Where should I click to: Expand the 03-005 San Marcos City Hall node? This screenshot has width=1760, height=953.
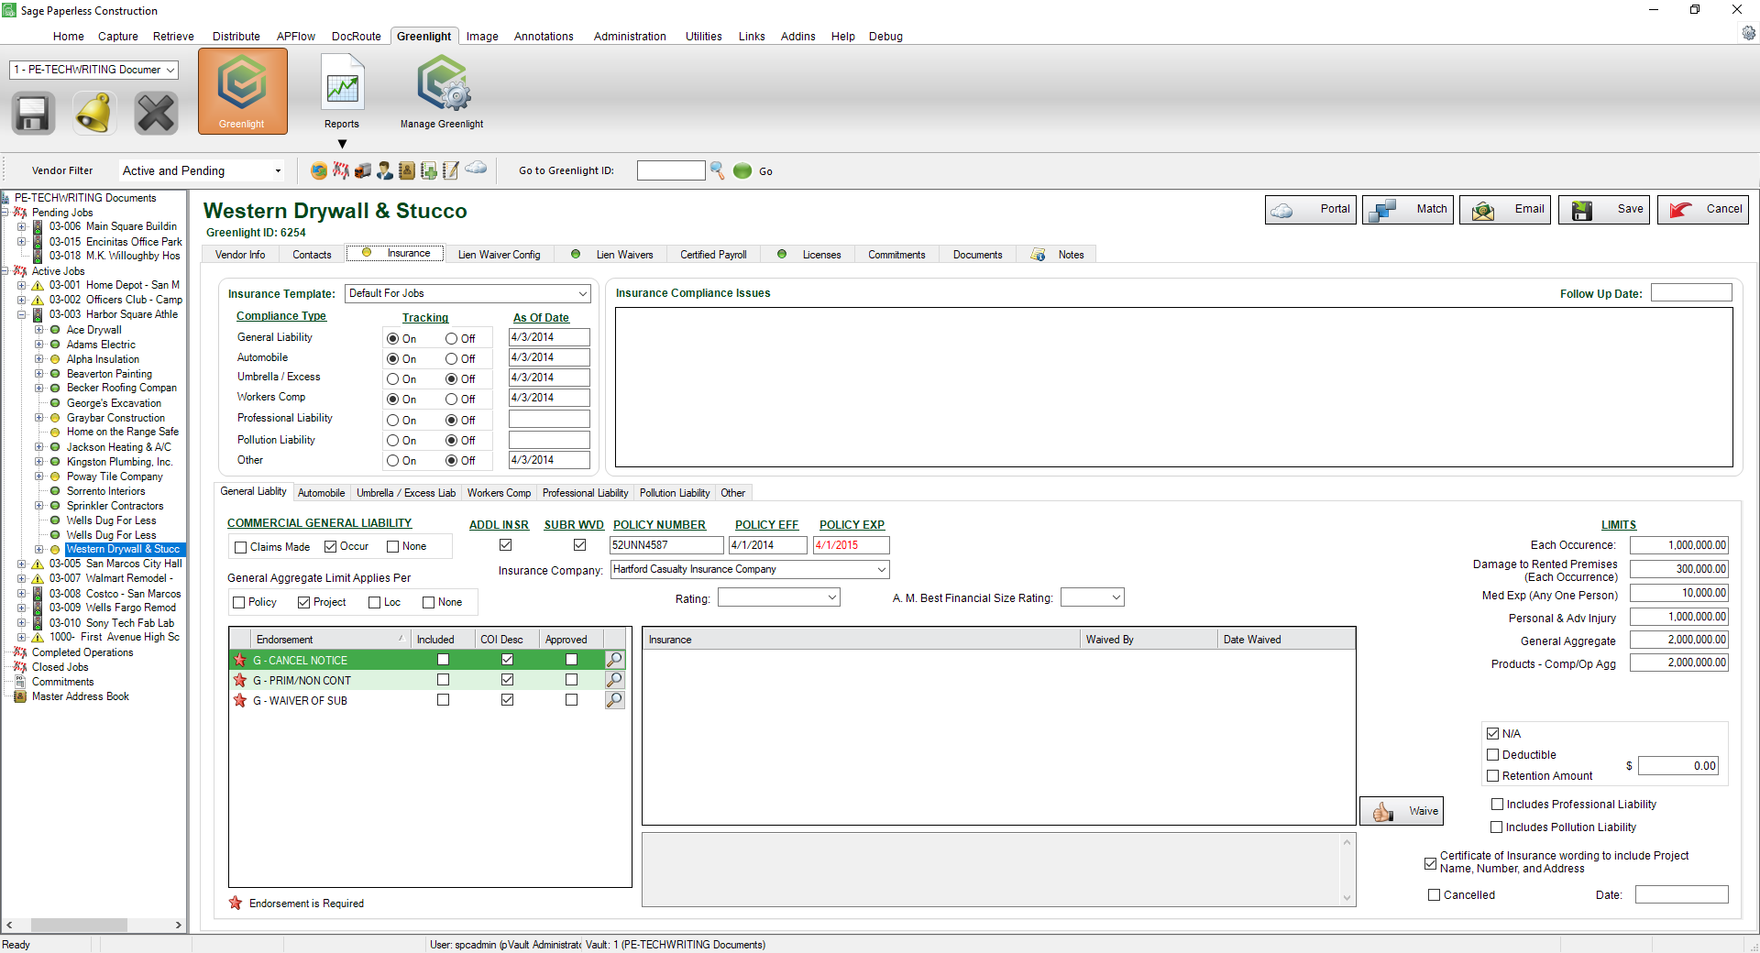[x=22, y=564]
